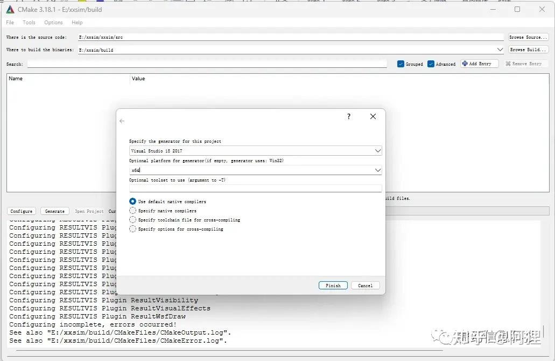The height and width of the screenshot is (361, 555).
Task: Click Browse Source to pick source folder
Action: [x=528, y=37]
